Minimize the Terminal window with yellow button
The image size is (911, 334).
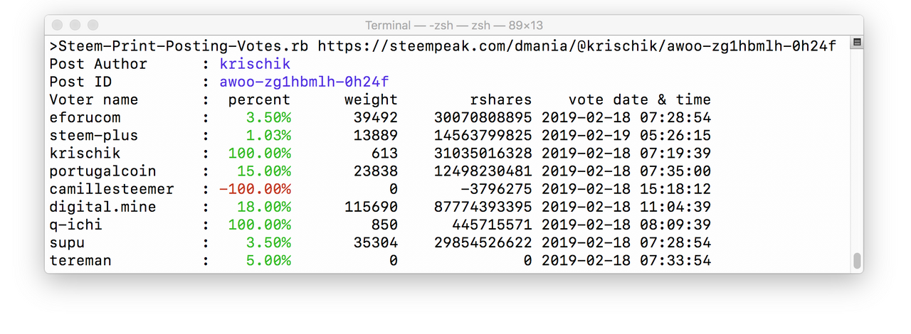(75, 26)
